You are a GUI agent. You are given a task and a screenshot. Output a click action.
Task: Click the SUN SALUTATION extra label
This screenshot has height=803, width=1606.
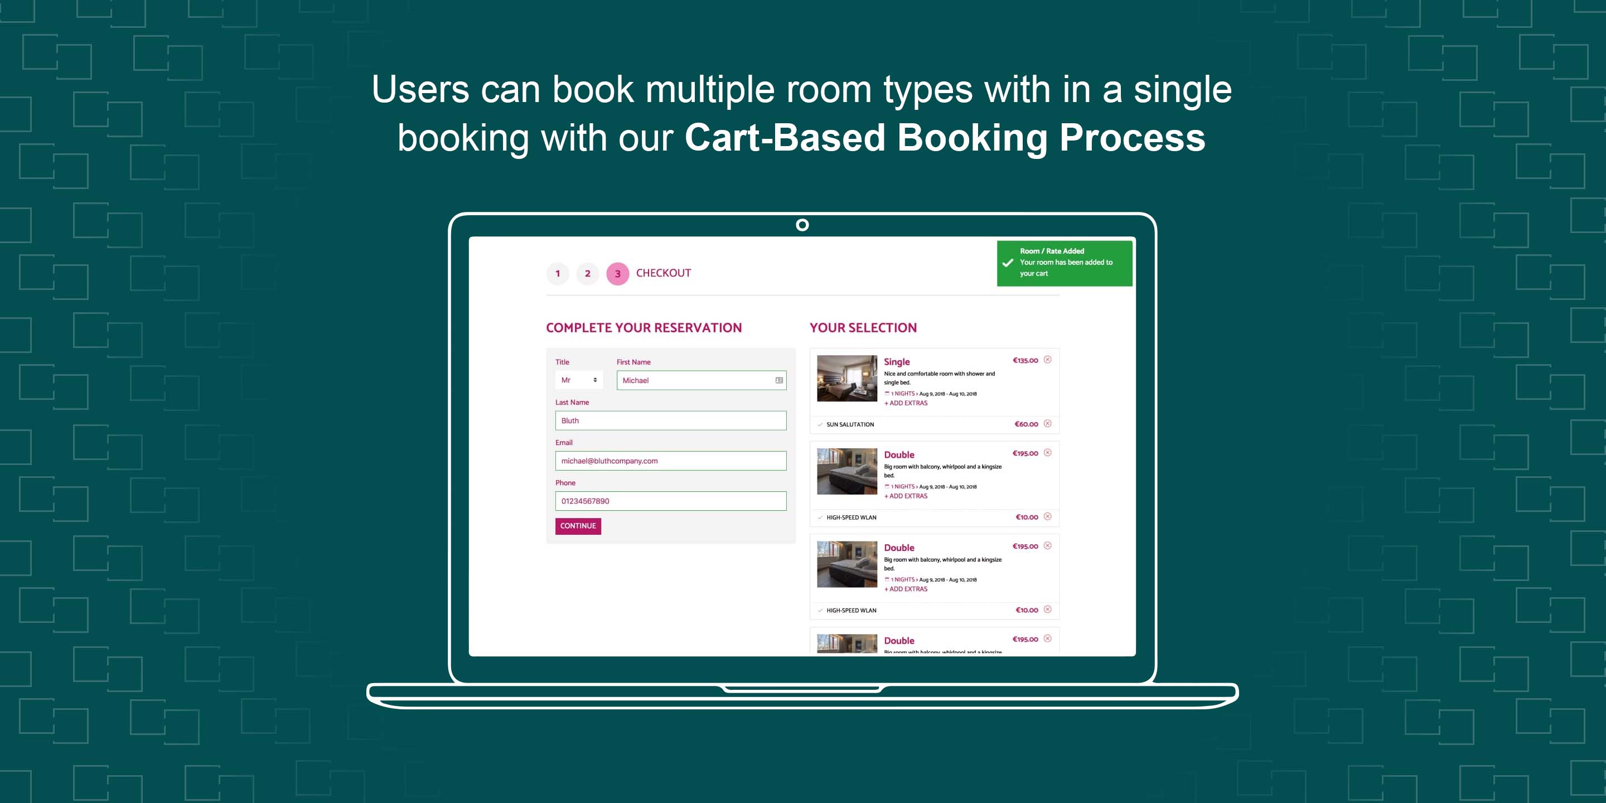coord(850,424)
